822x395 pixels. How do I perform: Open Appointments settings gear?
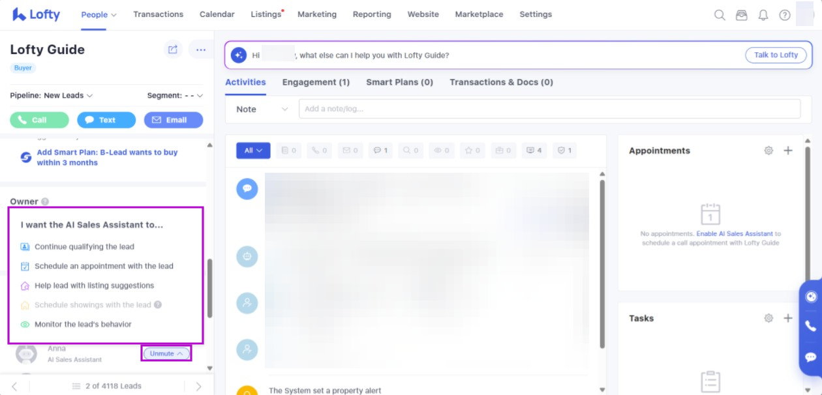click(769, 151)
